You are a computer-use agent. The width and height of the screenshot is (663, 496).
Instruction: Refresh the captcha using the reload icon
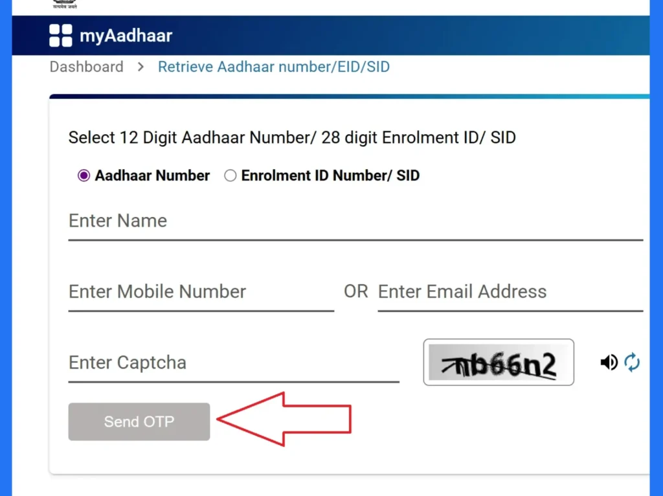(632, 362)
